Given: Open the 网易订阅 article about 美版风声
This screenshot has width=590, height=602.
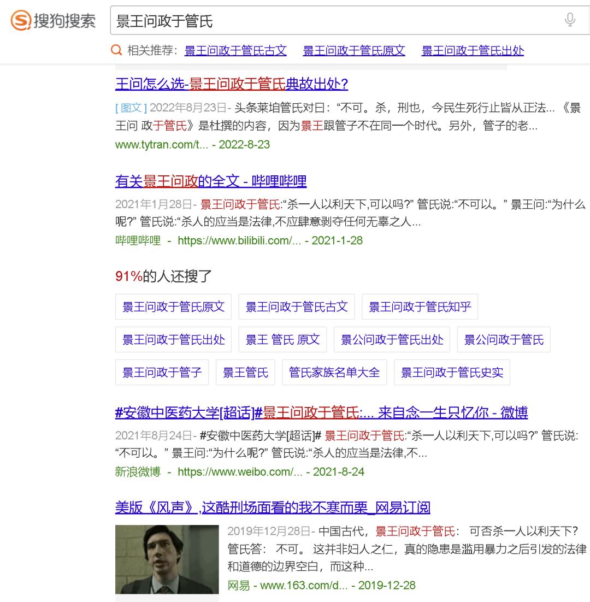Looking at the screenshot, I should pos(273,508).
